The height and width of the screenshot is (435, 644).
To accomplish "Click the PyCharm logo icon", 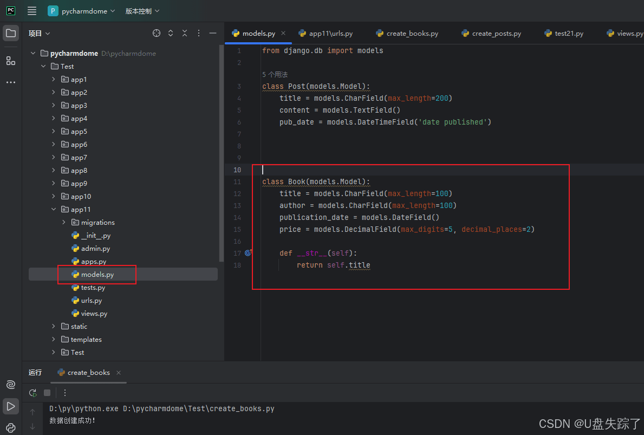I will coord(11,11).
